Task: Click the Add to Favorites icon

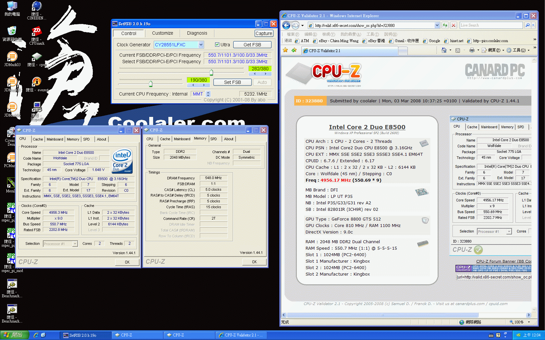Action: point(294,50)
